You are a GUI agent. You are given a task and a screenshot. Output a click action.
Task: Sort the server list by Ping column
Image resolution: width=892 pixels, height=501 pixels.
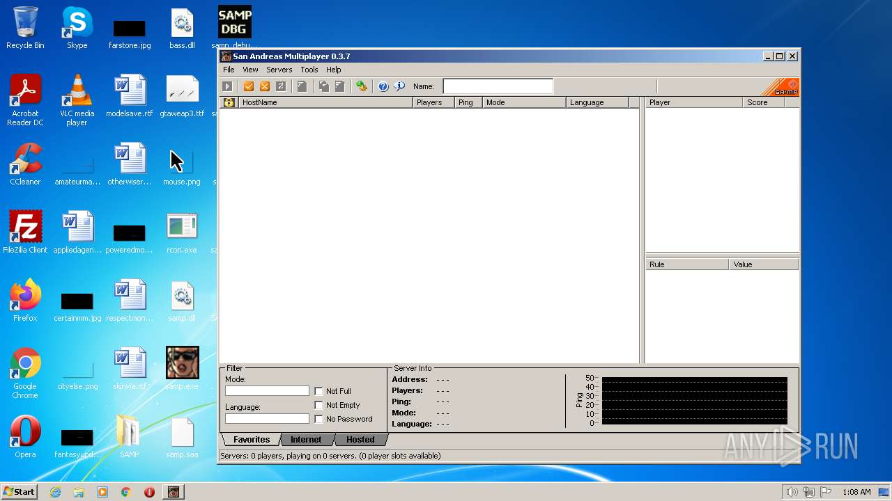(x=468, y=102)
